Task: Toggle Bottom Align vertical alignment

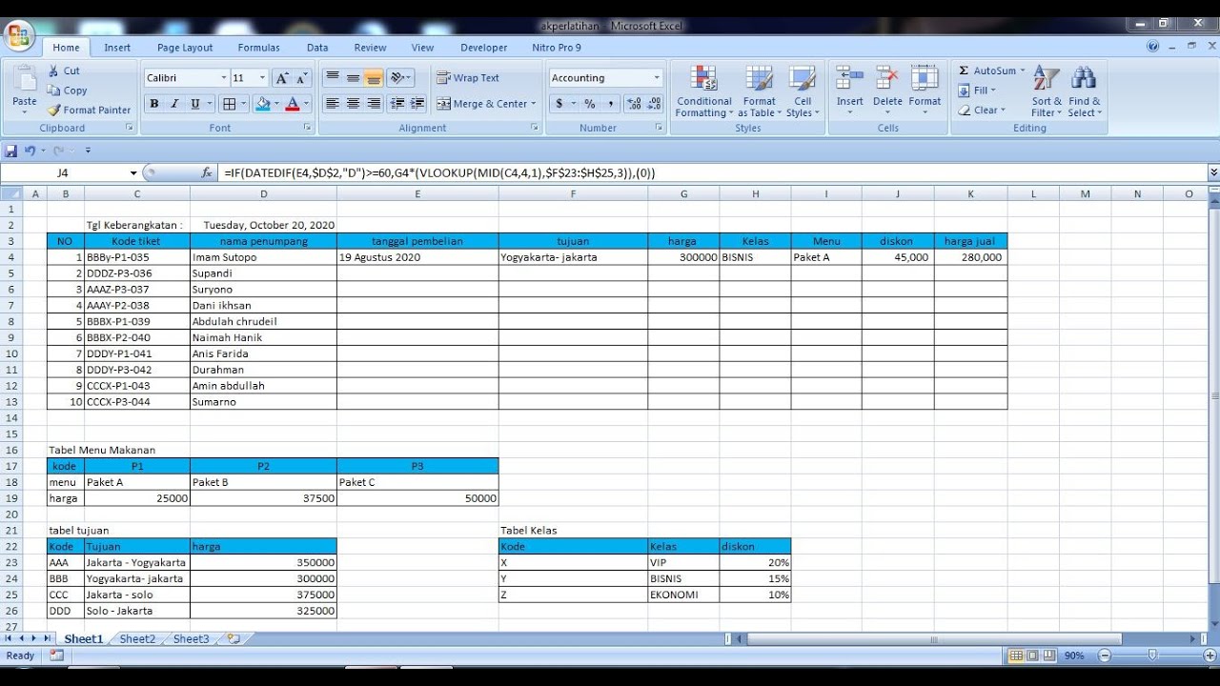Action: (x=374, y=78)
